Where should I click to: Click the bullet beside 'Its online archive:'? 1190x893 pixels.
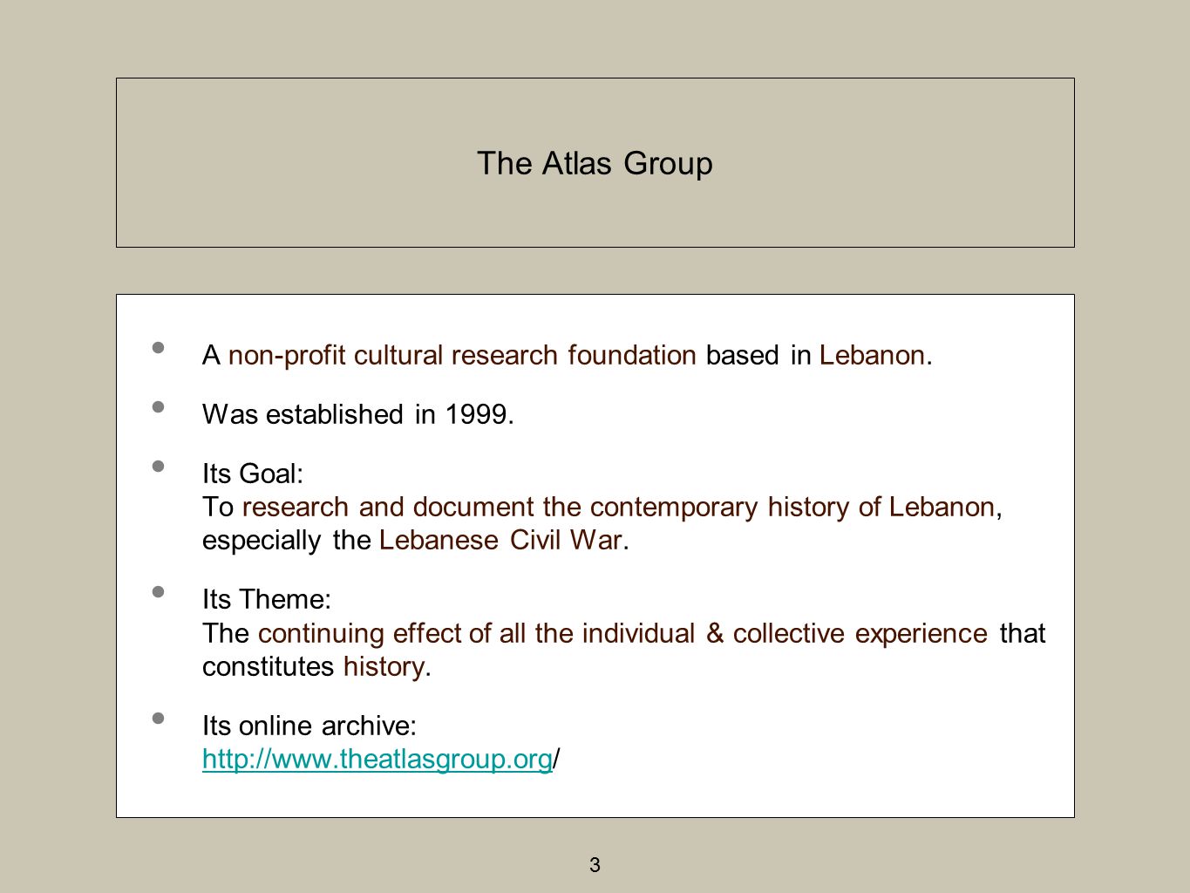pyautogui.click(x=158, y=718)
